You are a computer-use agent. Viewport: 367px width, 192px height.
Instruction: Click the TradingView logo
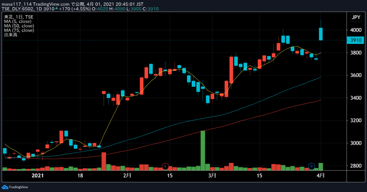[x=15, y=187]
